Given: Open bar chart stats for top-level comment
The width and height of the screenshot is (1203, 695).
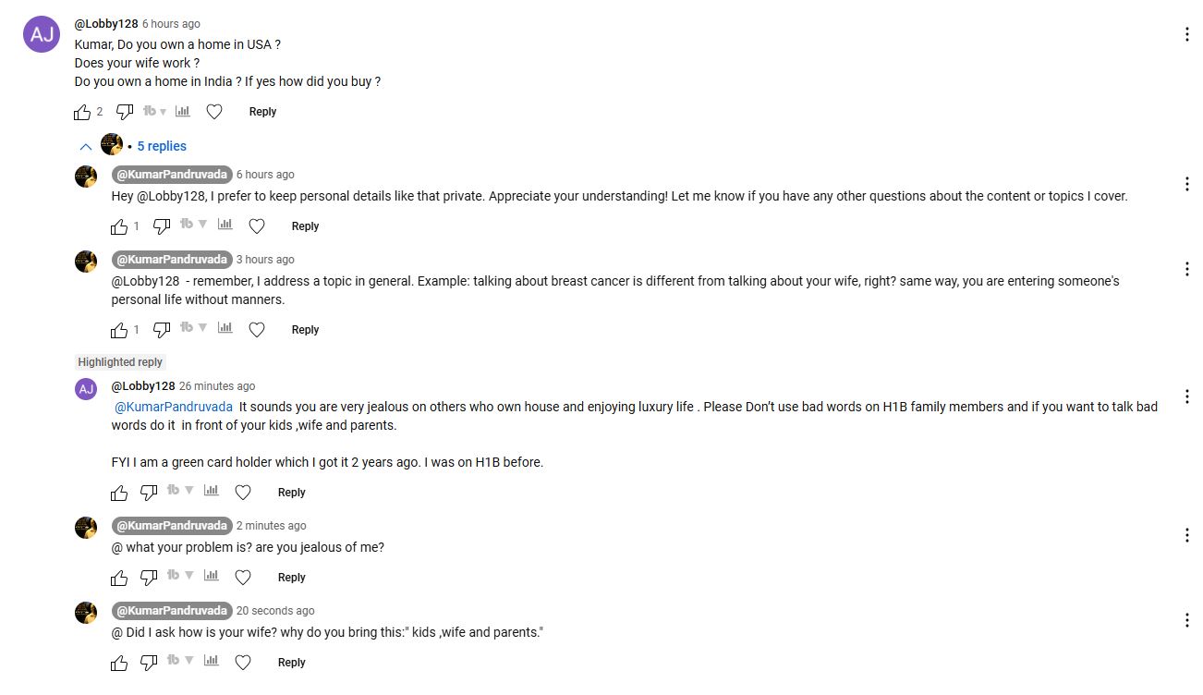Looking at the screenshot, I should click(x=183, y=112).
